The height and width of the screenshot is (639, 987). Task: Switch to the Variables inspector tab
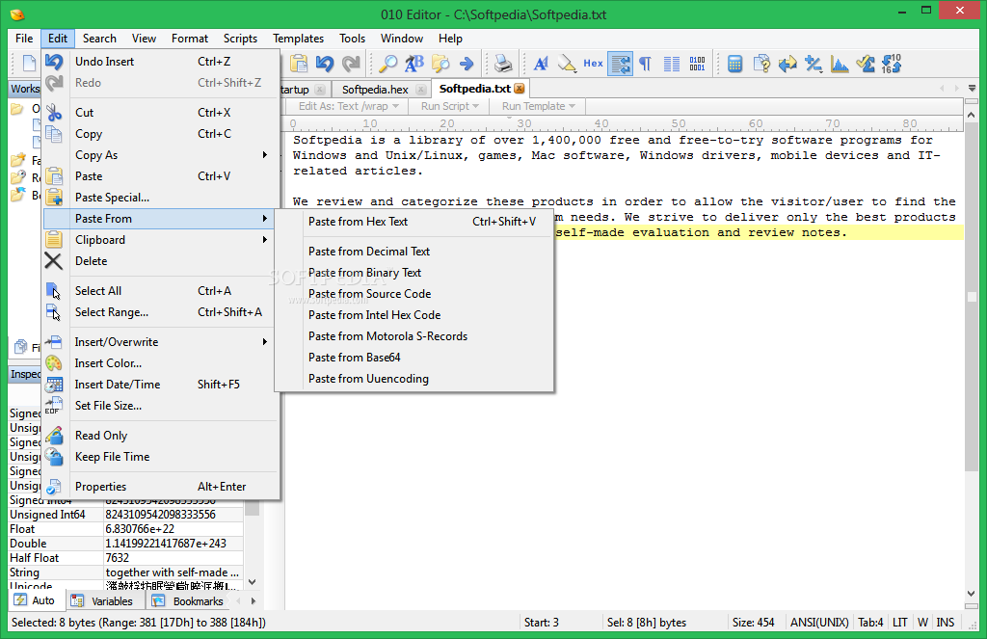pyautogui.click(x=104, y=601)
